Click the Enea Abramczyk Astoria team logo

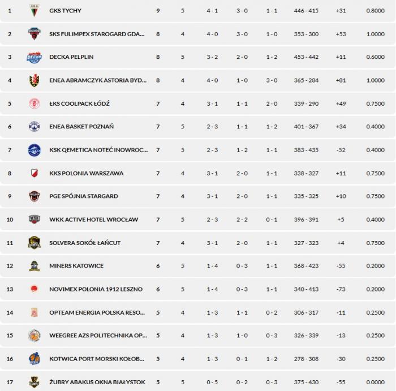pyautogui.click(x=35, y=80)
